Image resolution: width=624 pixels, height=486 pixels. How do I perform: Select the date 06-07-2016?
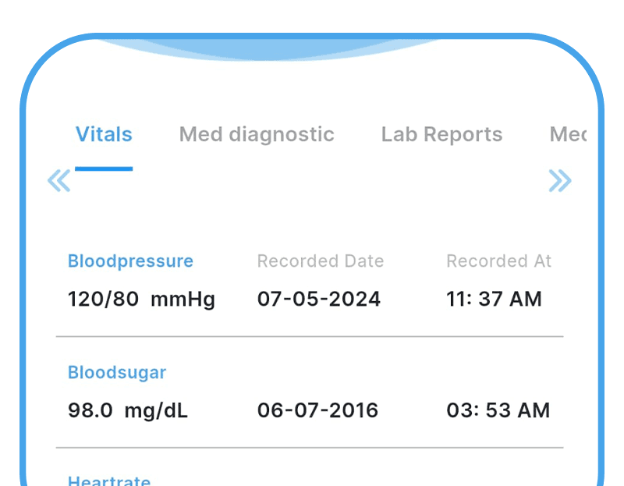[317, 410]
